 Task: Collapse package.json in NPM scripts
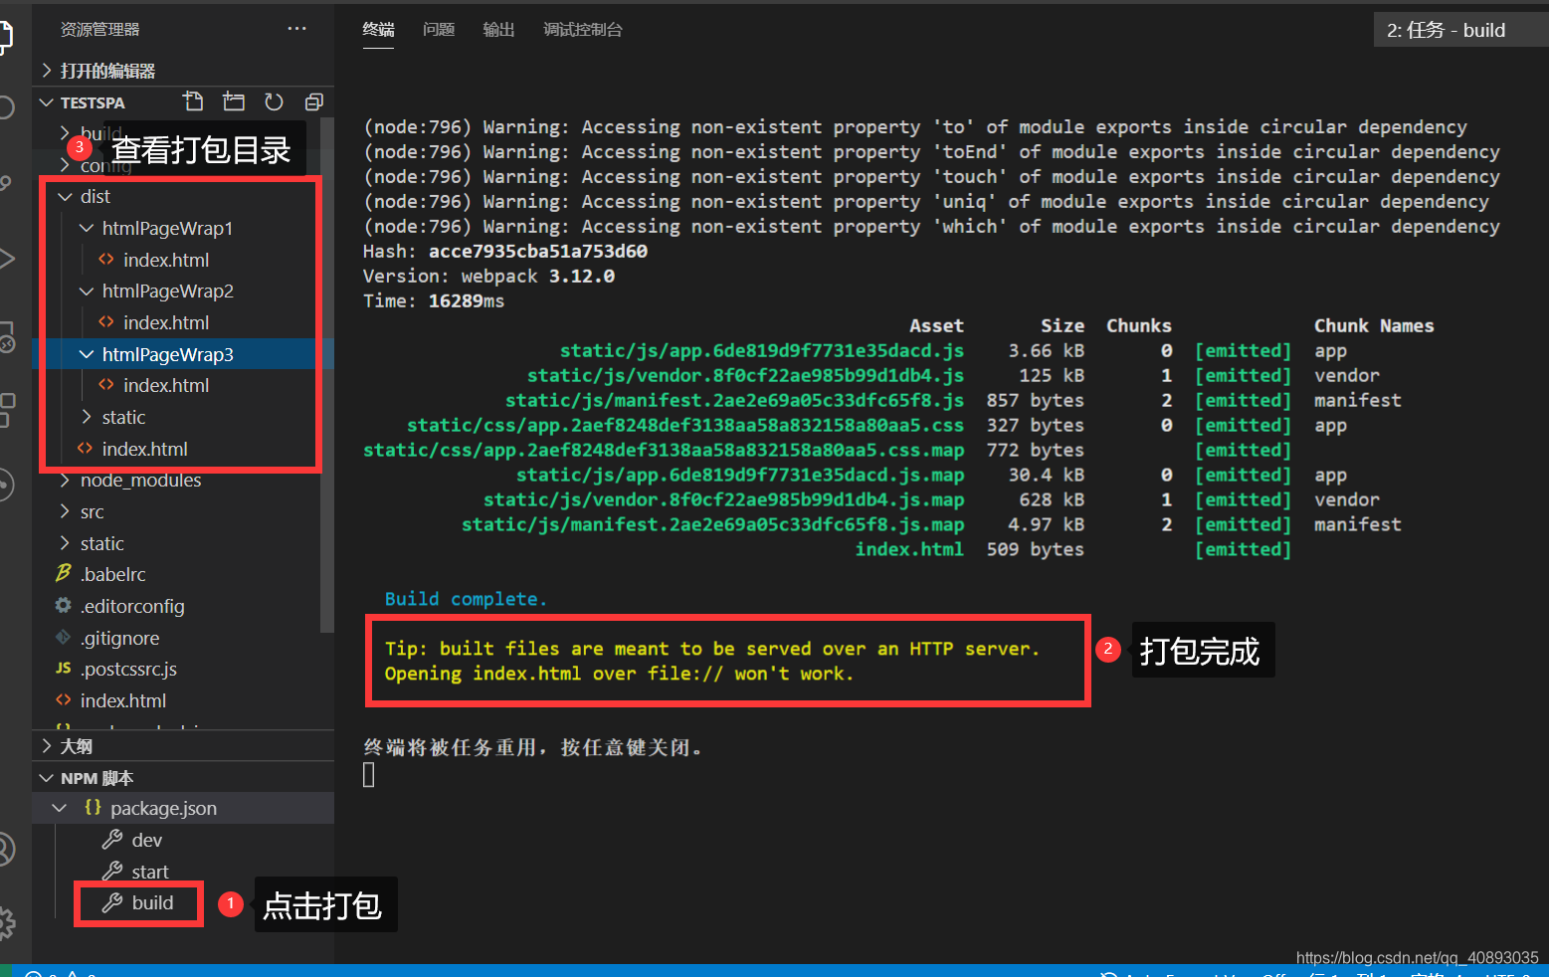click(60, 808)
